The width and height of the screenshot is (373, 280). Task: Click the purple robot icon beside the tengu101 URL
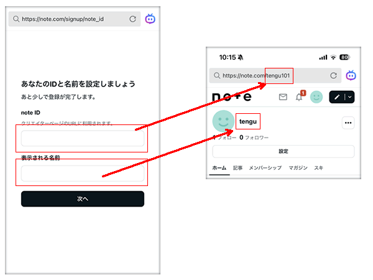[351, 75]
